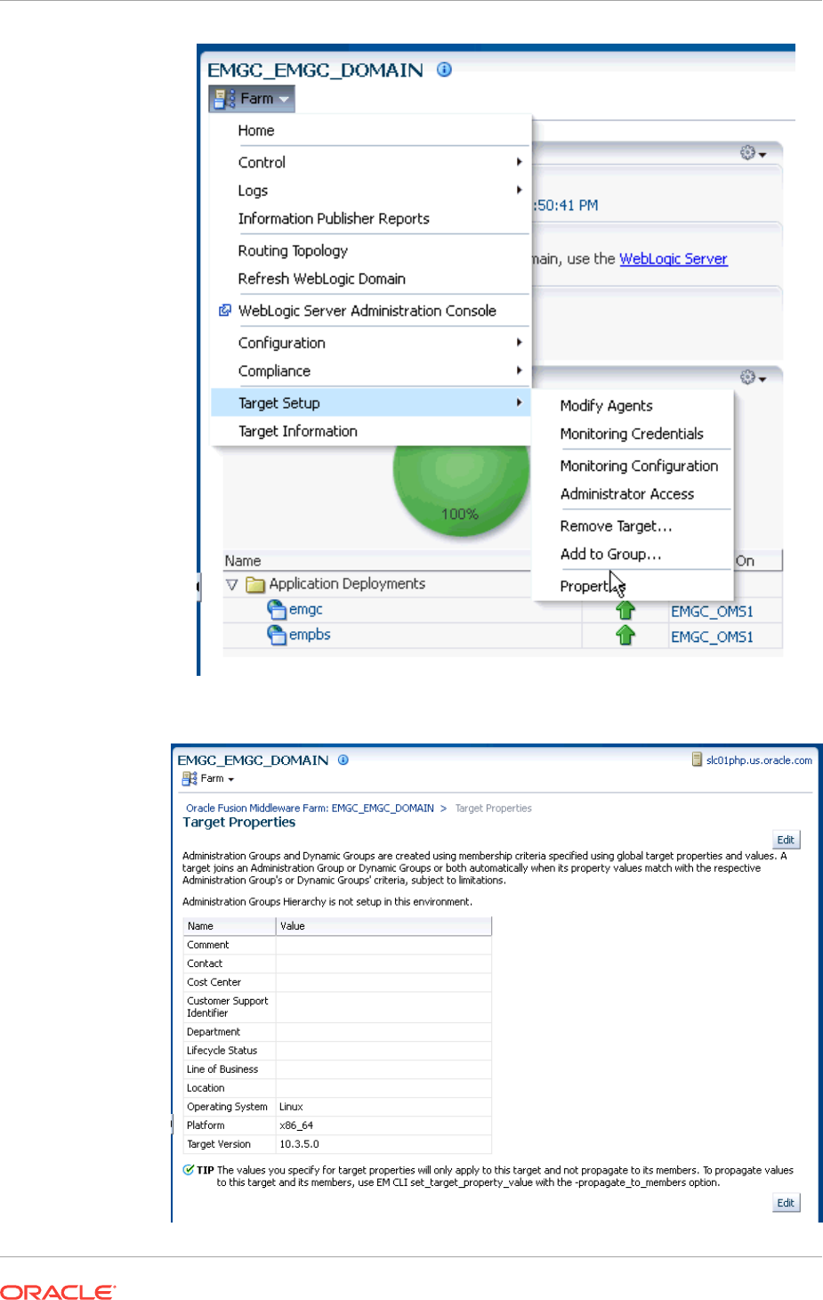Select Properties in Target Setup submenu
This screenshot has height=1300, width=823.
click(592, 586)
